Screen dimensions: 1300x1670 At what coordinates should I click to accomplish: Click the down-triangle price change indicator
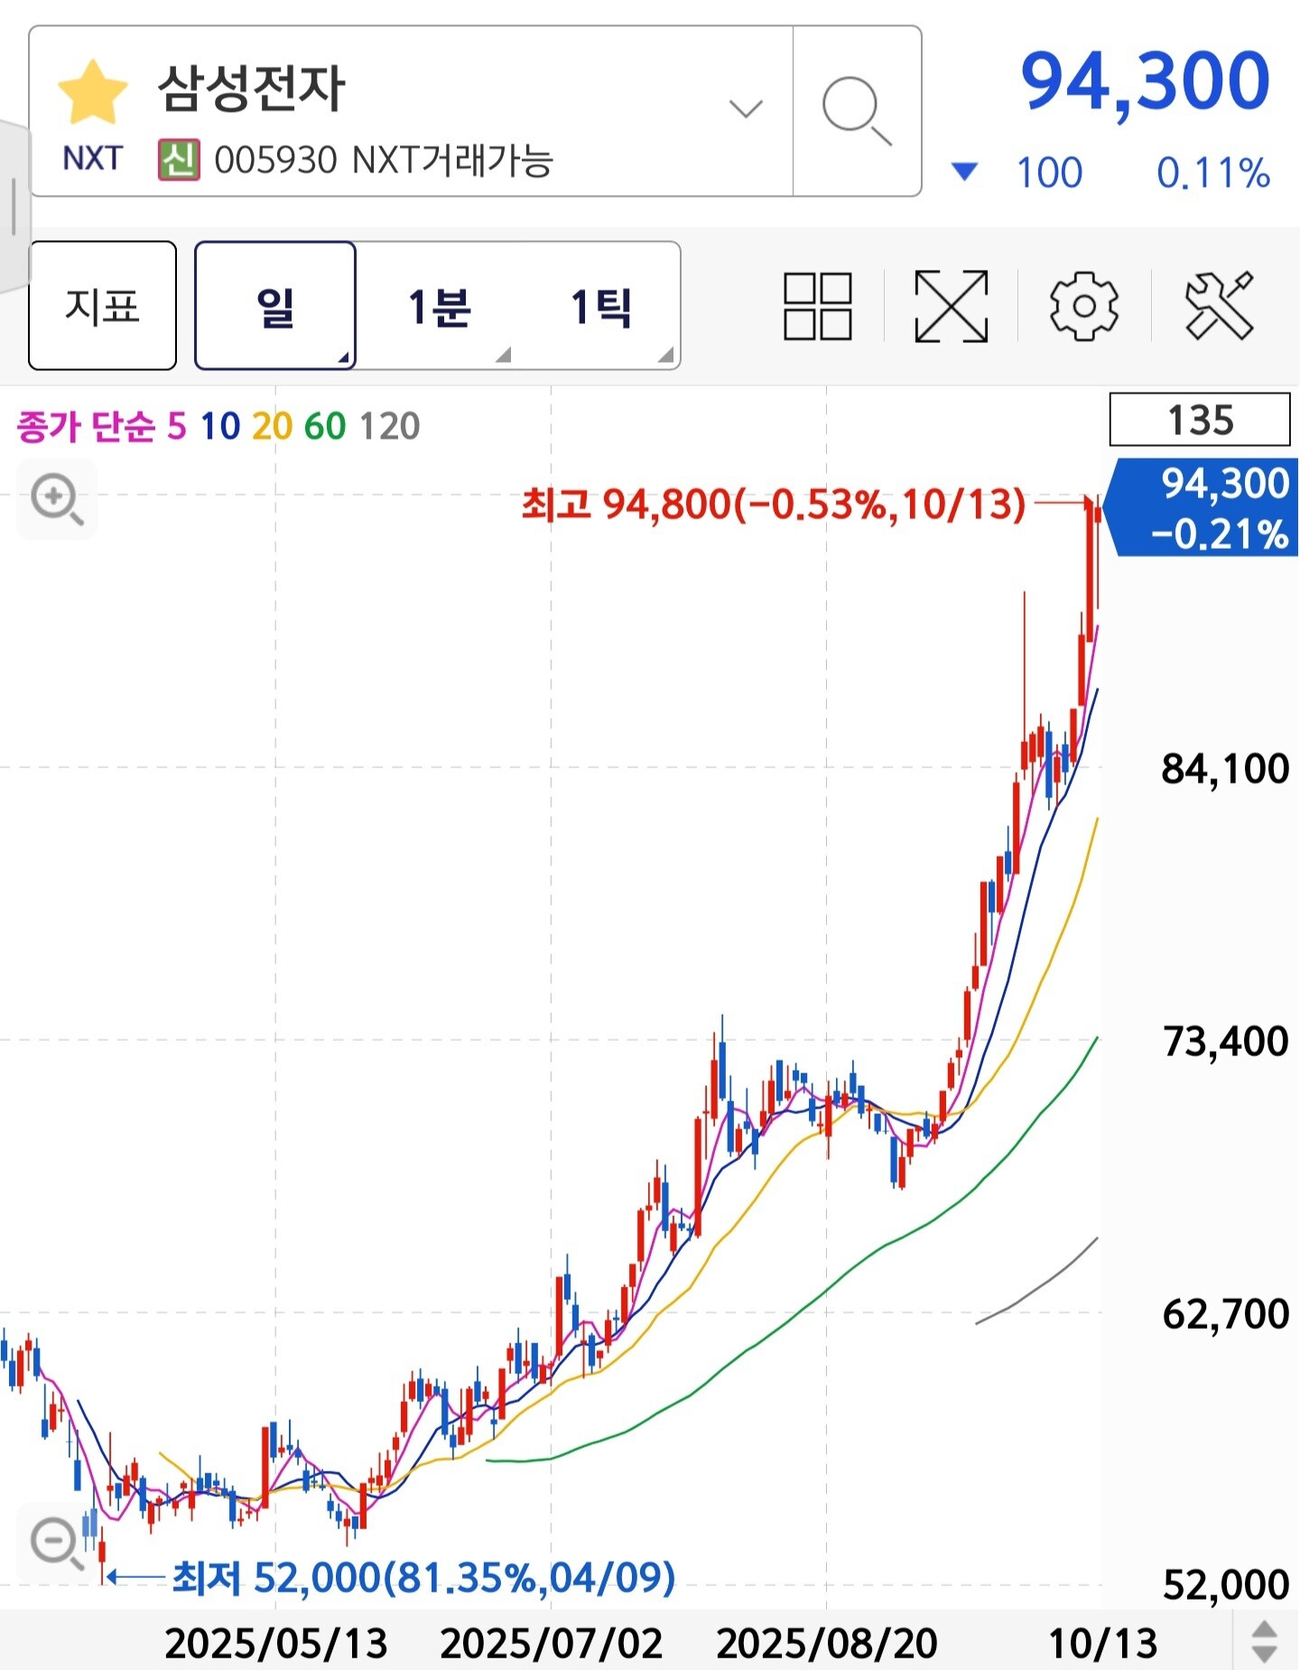(x=964, y=171)
